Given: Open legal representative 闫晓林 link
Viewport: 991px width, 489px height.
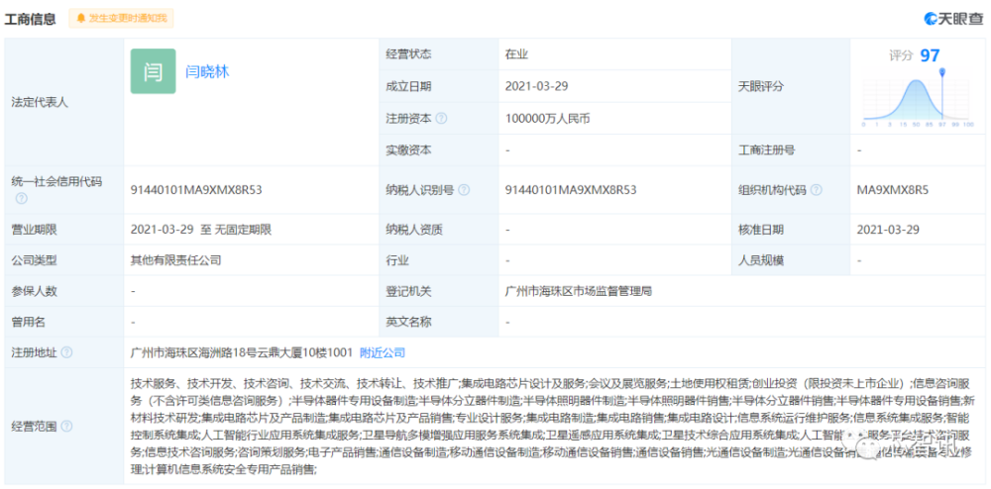Looking at the screenshot, I should click(x=207, y=72).
